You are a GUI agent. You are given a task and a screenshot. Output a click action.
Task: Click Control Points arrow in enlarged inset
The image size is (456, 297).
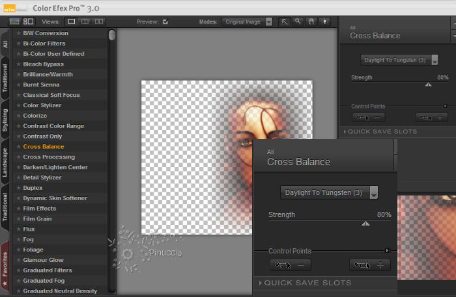(x=387, y=250)
